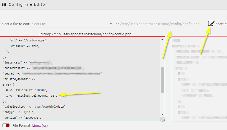
Task: Click the 'writable' => true line
Action: point(24,46)
